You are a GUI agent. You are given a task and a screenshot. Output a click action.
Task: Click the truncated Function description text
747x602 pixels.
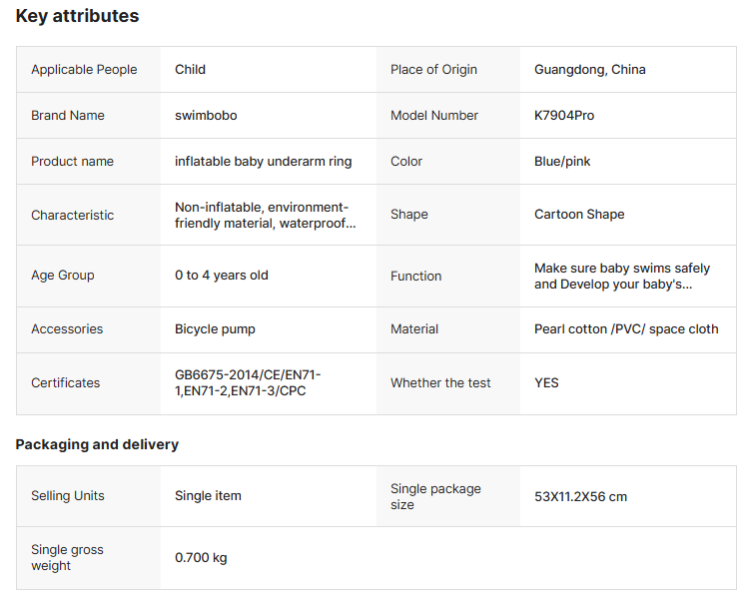coord(622,276)
